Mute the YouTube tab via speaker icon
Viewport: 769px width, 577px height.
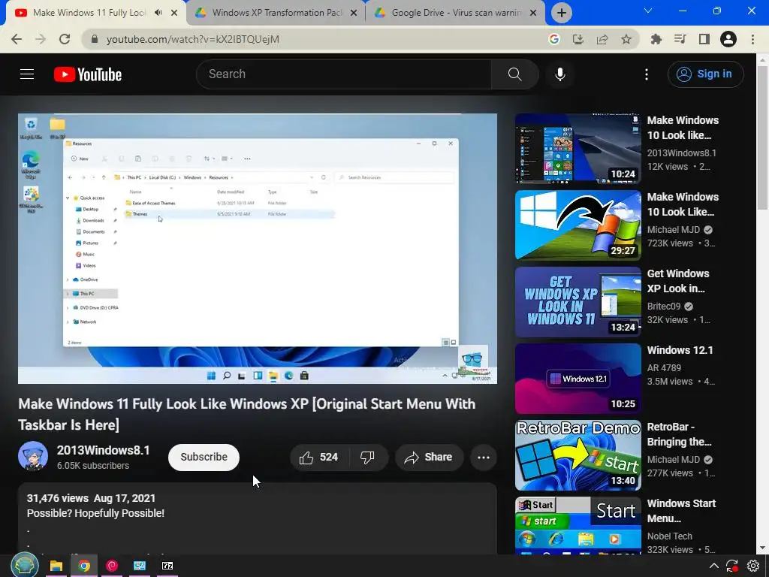158,13
